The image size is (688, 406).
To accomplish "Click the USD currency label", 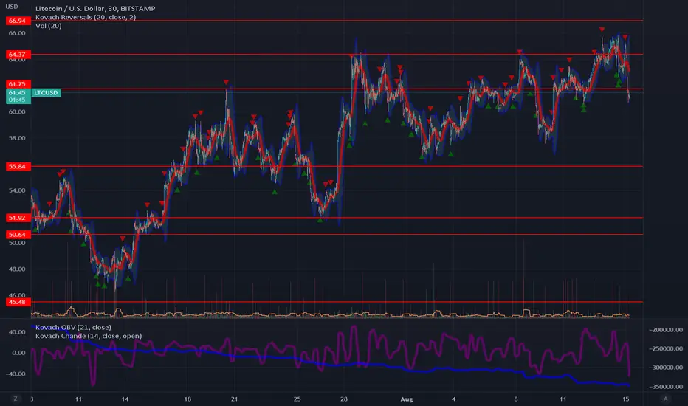I will (12, 7).
